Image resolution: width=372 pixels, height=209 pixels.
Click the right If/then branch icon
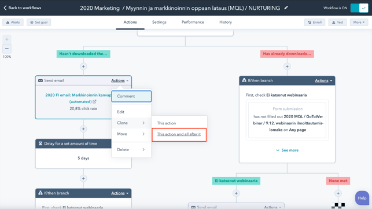[x=244, y=80]
